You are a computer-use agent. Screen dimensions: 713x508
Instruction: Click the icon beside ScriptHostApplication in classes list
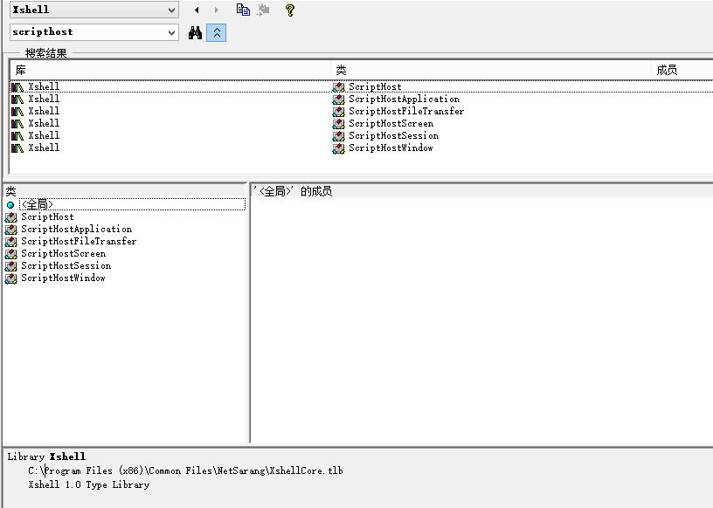pyautogui.click(x=10, y=230)
